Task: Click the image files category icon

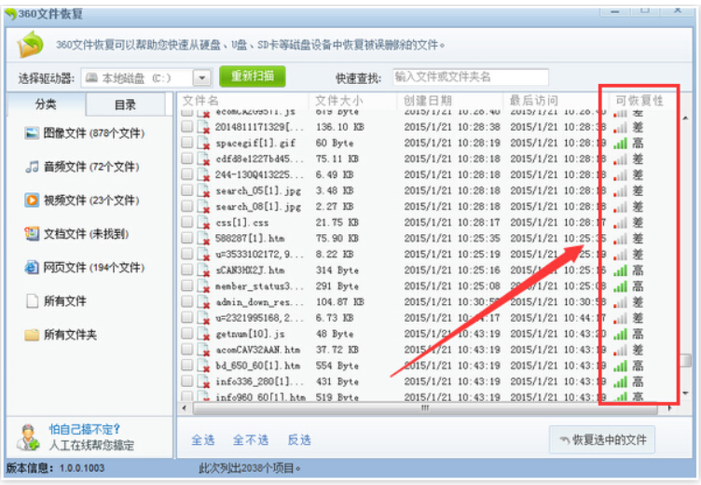Action: [x=32, y=133]
